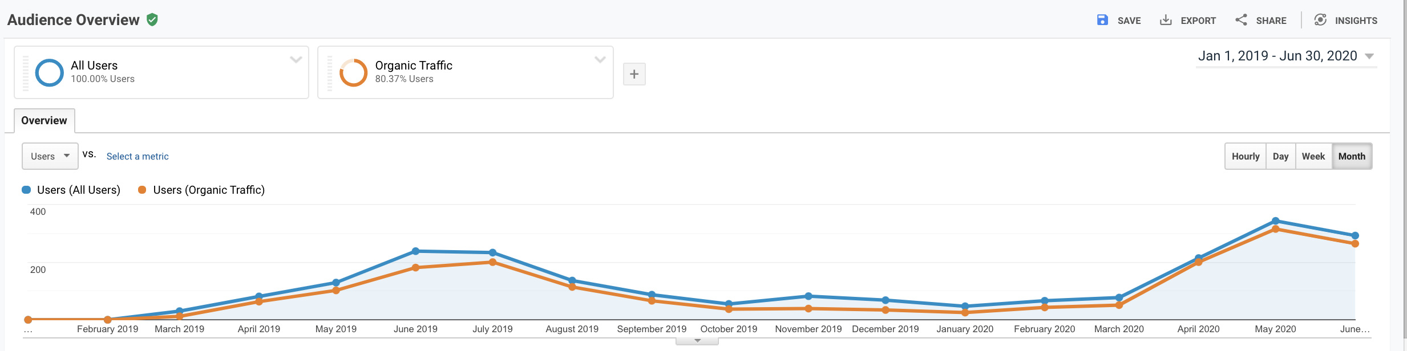1407x351 pixels.
Task: Click the Save floppy disk icon
Action: point(1102,20)
